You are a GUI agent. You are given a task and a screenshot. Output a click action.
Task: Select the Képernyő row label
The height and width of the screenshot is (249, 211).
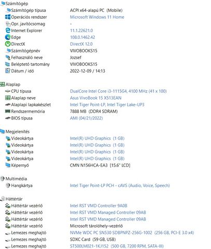tap(20, 165)
